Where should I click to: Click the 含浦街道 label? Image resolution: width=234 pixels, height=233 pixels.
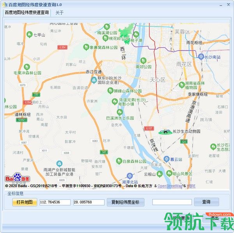coord(80,88)
